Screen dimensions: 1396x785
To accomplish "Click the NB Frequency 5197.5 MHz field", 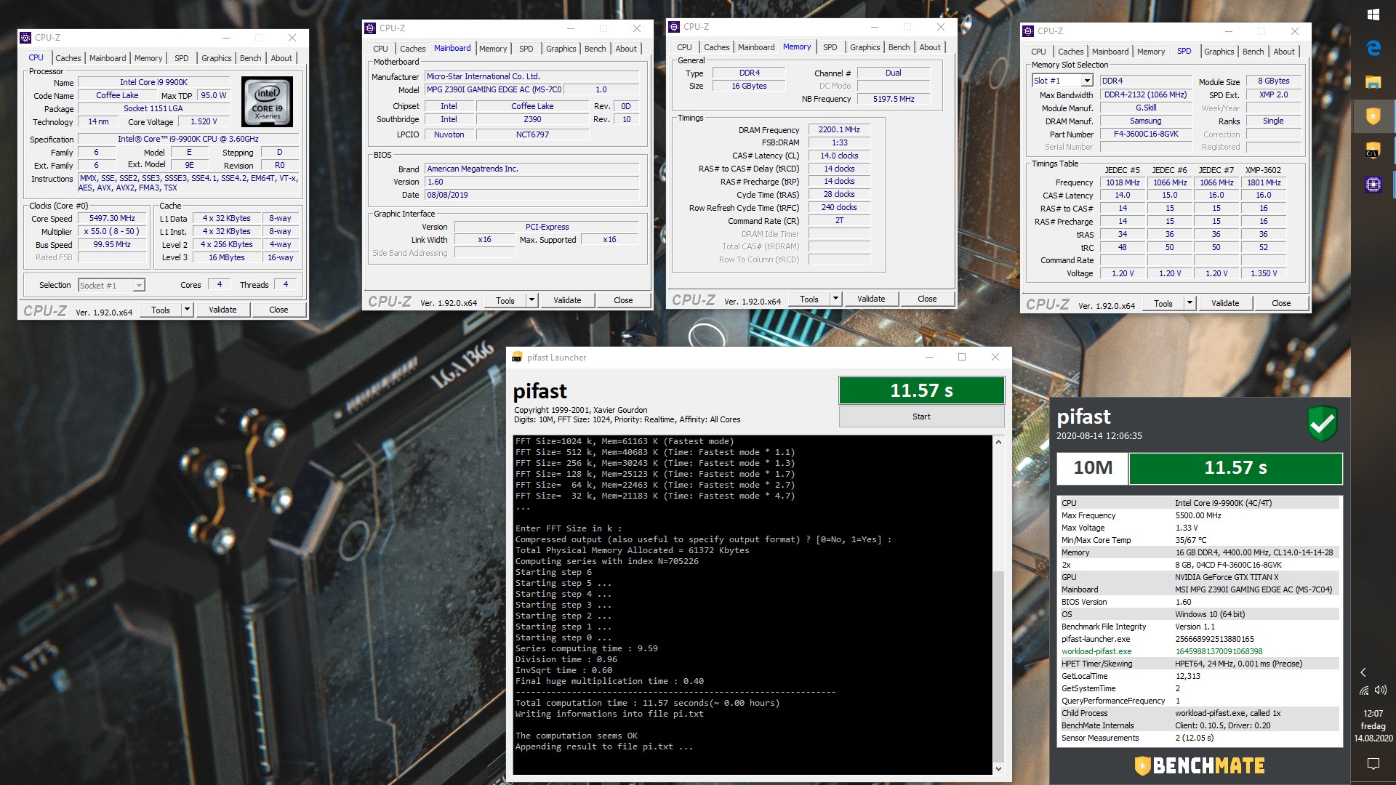I will coord(894,99).
